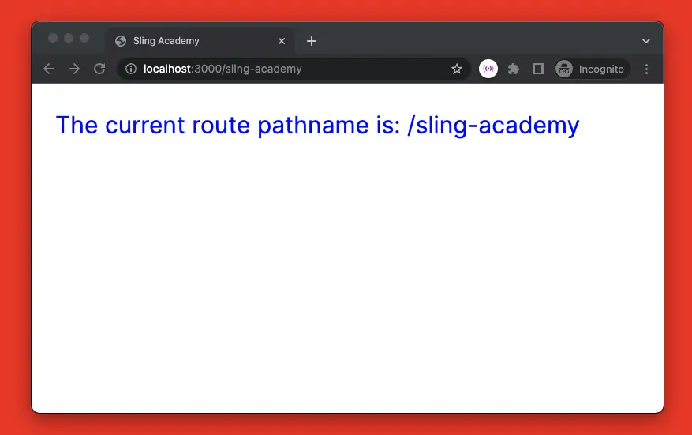Click the gray minimize window light
692x435 pixels.
[x=69, y=38]
